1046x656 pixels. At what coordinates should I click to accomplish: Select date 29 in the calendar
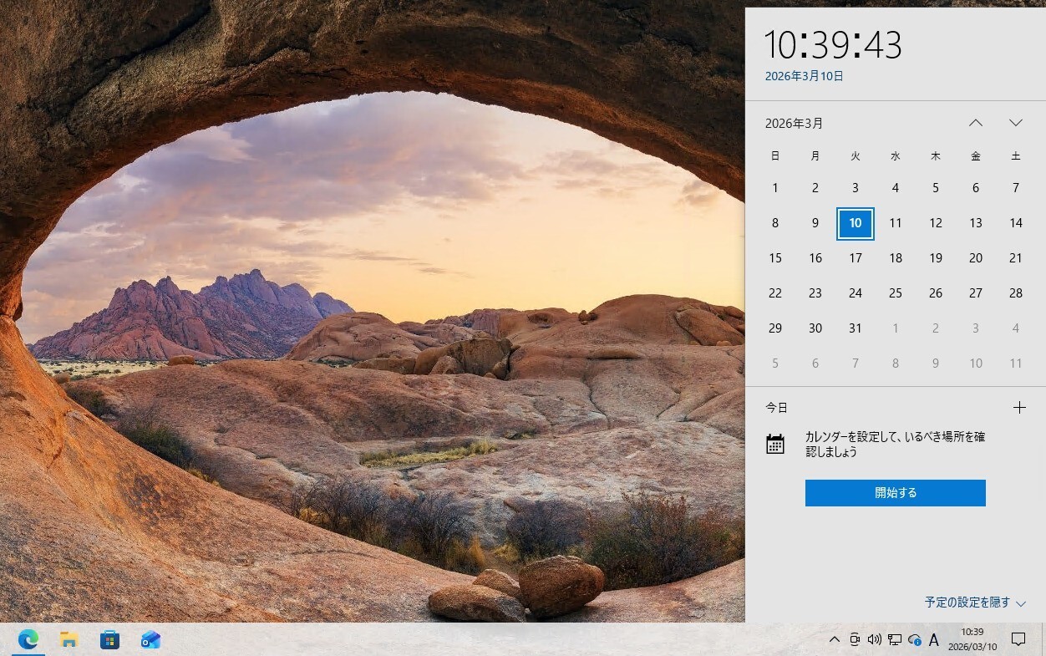pos(775,328)
